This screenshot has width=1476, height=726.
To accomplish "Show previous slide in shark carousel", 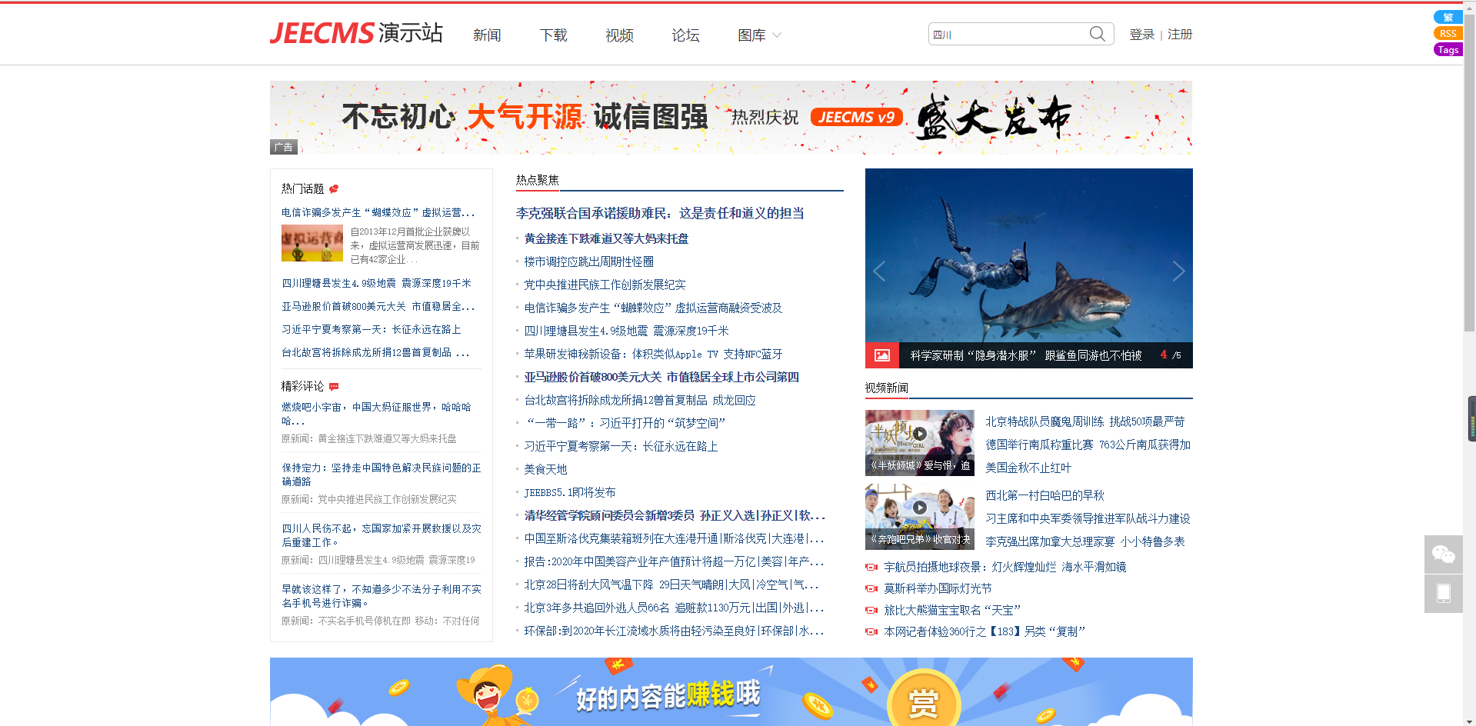I will click(x=879, y=271).
